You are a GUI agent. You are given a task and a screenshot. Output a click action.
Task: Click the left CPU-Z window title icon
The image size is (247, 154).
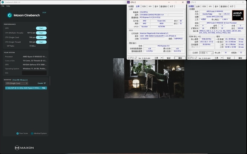[128, 2]
